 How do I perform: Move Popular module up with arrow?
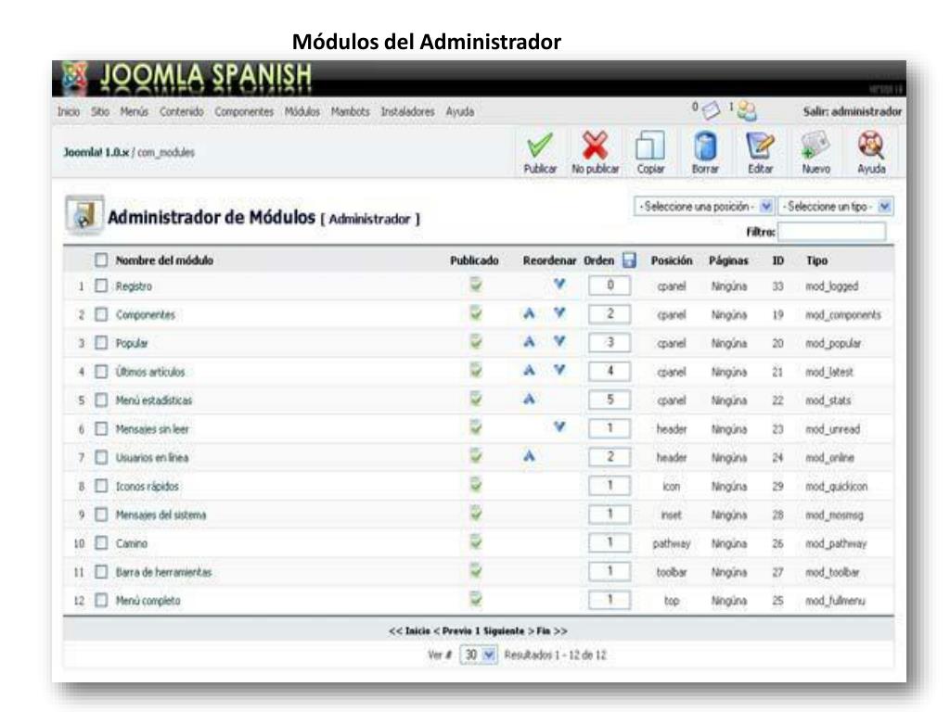point(529,341)
